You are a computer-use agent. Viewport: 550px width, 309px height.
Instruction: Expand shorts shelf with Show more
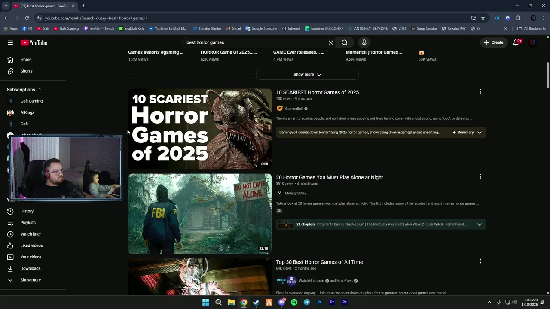307,75
